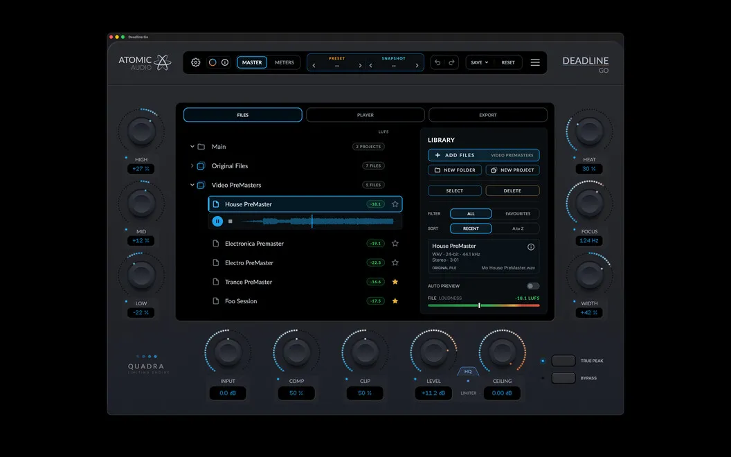Image resolution: width=731 pixels, height=457 pixels.
Task: Set filter to All
Action: click(471, 213)
